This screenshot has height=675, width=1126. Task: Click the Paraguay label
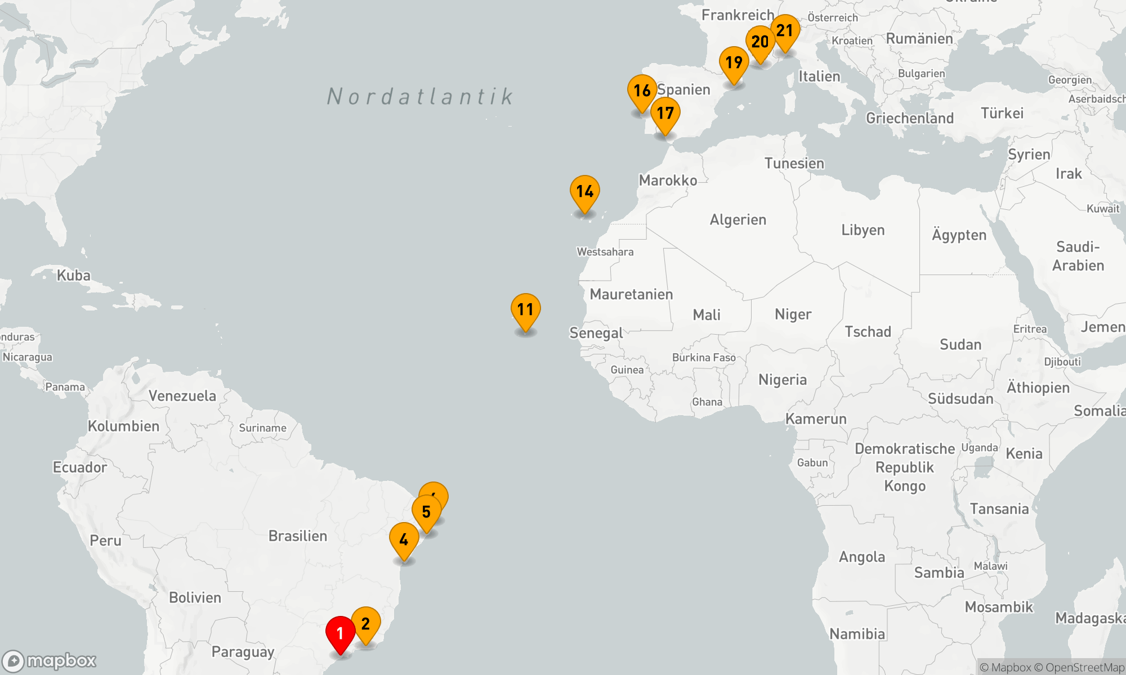tap(243, 652)
